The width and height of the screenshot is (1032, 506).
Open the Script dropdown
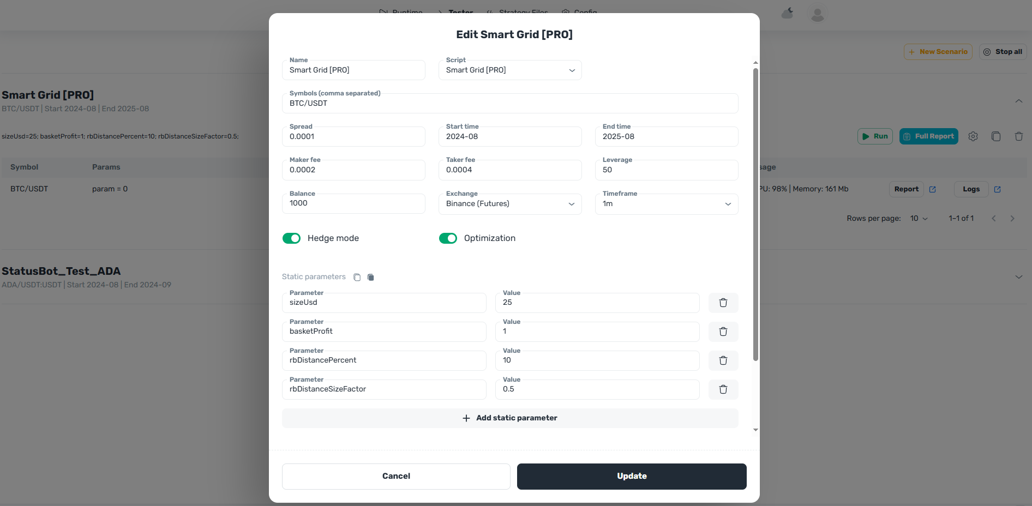pos(509,70)
